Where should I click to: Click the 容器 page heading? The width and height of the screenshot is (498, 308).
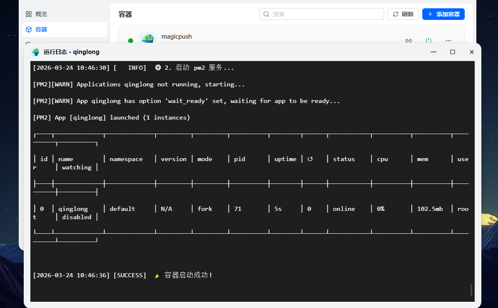[x=125, y=14]
